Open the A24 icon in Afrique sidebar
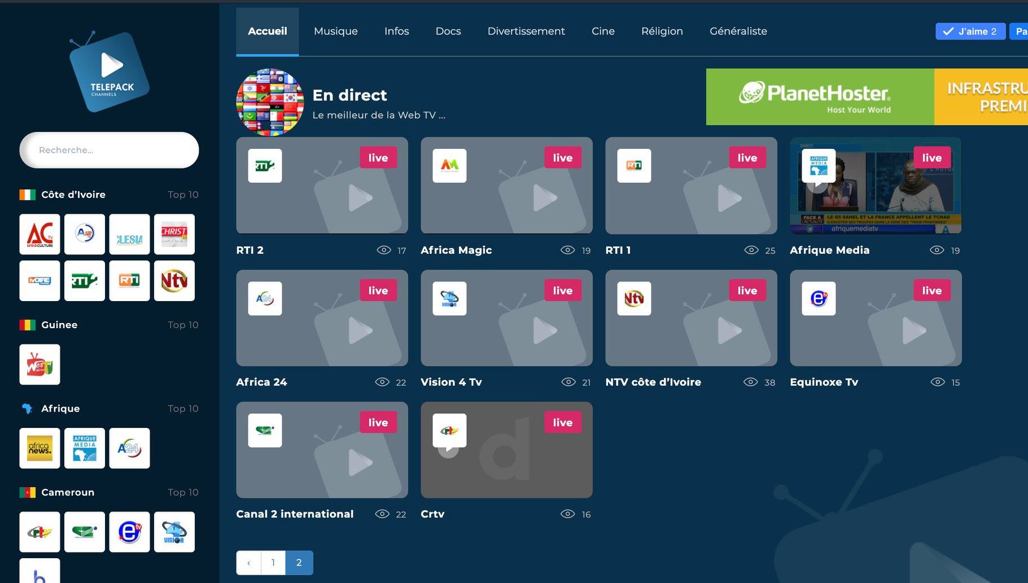 [129, 448]
